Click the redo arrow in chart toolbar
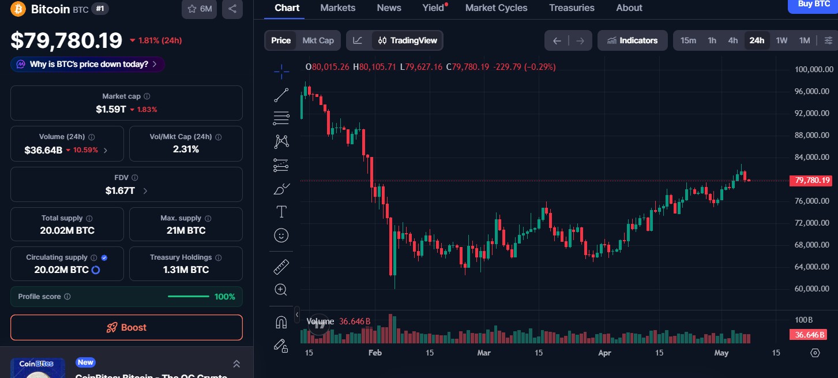The image size is (838, 378). point(580,40)
